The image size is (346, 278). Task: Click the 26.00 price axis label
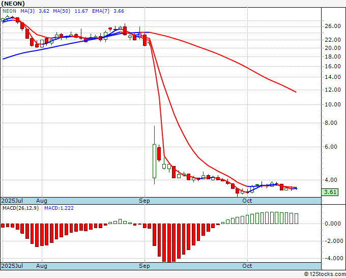(x=333, y=26)
